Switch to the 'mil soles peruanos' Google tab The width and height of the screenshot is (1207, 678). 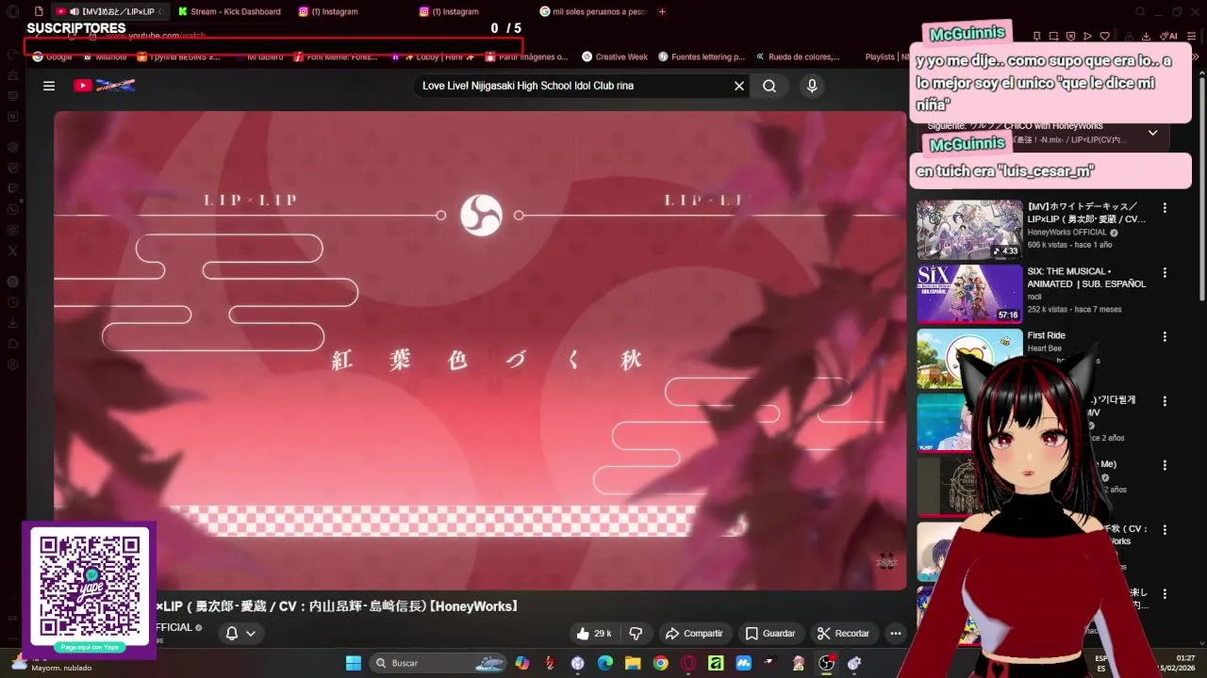594,11
